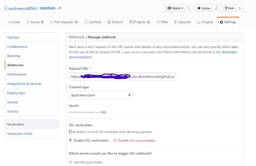Image resolution: width=256 pixels, height=166 pixels.
Task: Click the star icon on Unstar button
Action: click(x=199, y=8)
